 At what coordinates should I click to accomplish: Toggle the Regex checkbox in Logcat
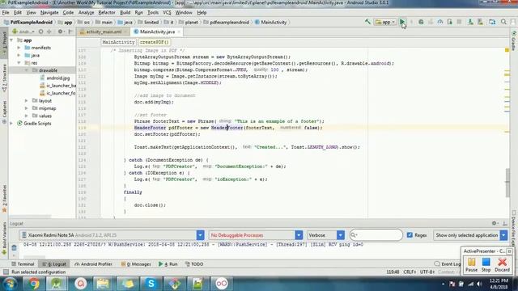coord(410,235)
